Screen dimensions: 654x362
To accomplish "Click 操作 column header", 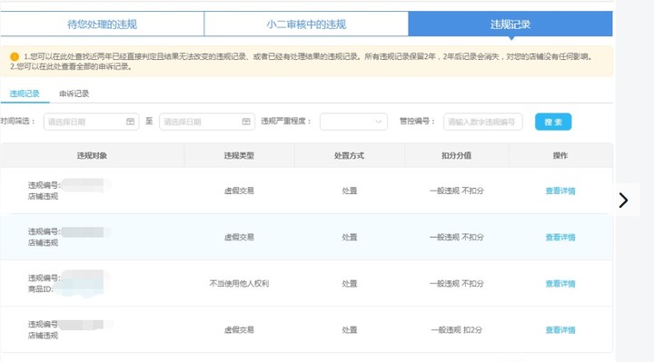I will (560, 155).
